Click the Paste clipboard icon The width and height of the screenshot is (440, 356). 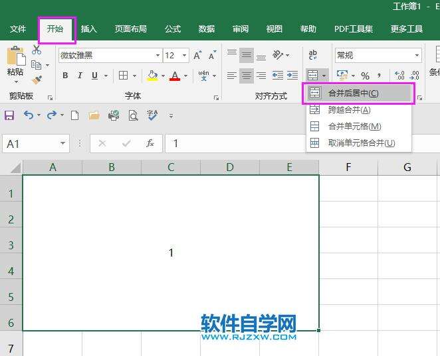point(16,56)
